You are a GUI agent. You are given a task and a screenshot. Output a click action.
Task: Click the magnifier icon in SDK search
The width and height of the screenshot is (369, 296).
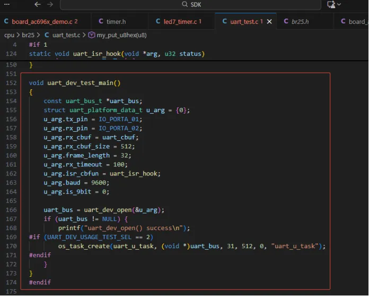coord(184,4)
